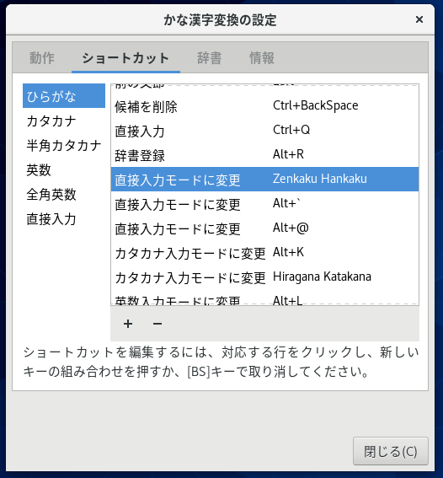
Task: Click the Alt+R key binding cell
Action: click(x=288, y=154)
